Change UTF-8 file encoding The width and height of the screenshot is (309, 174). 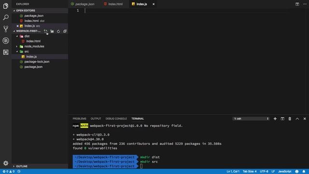tap(264, 172)
